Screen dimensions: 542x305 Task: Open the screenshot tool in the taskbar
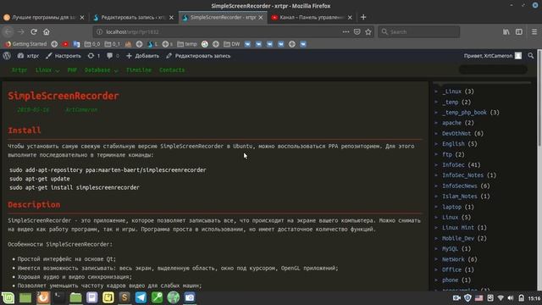click(190, 297)
